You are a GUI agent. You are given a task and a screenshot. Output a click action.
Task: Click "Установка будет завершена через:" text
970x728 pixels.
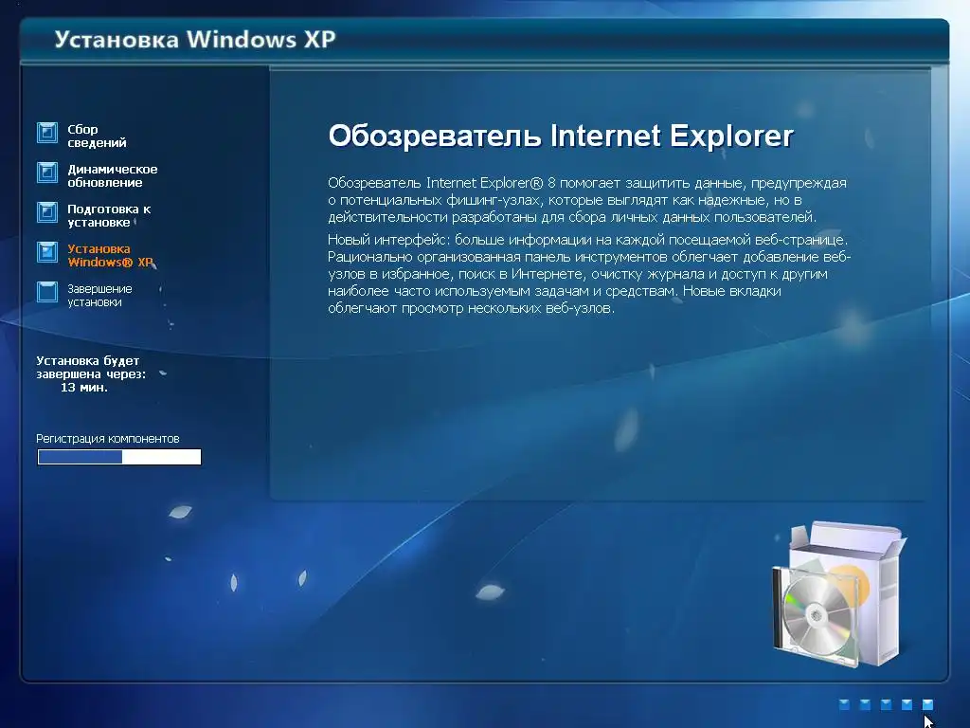tap(91, 367)
